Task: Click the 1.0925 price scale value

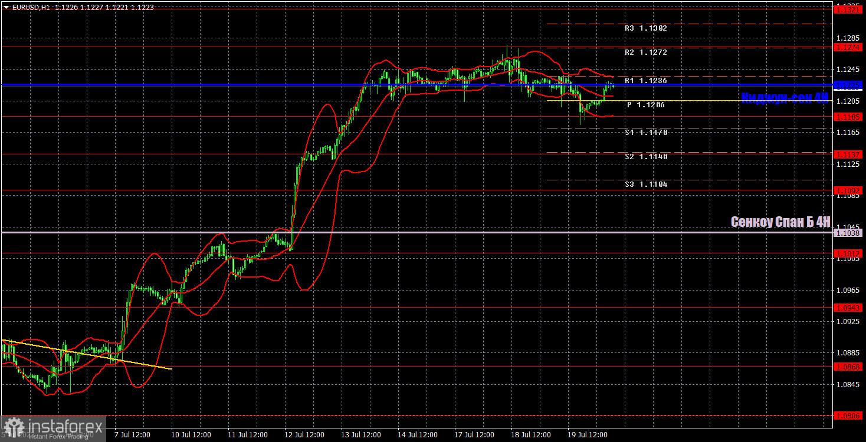Action: pyautogui.click(x=848, y=321)
